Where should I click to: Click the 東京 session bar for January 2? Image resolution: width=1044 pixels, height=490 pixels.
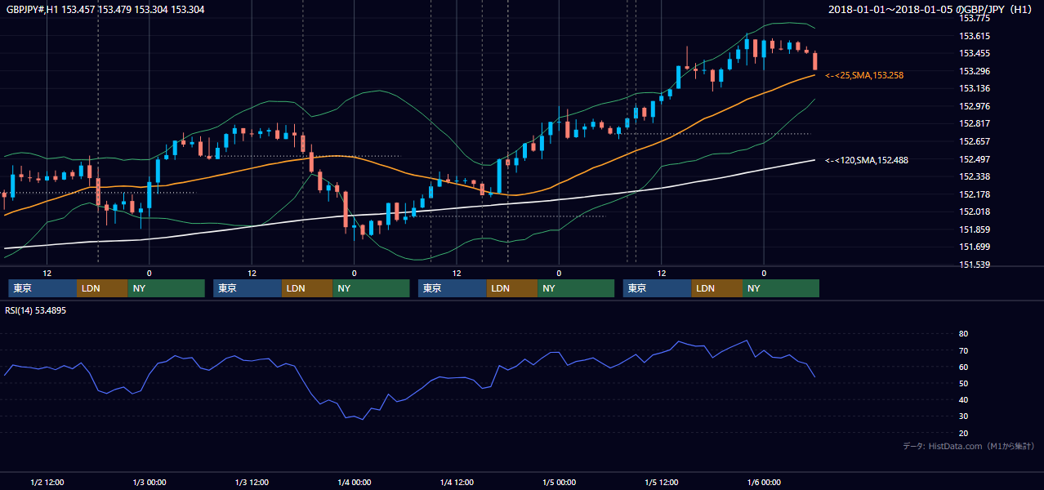(x=42, y=288)
